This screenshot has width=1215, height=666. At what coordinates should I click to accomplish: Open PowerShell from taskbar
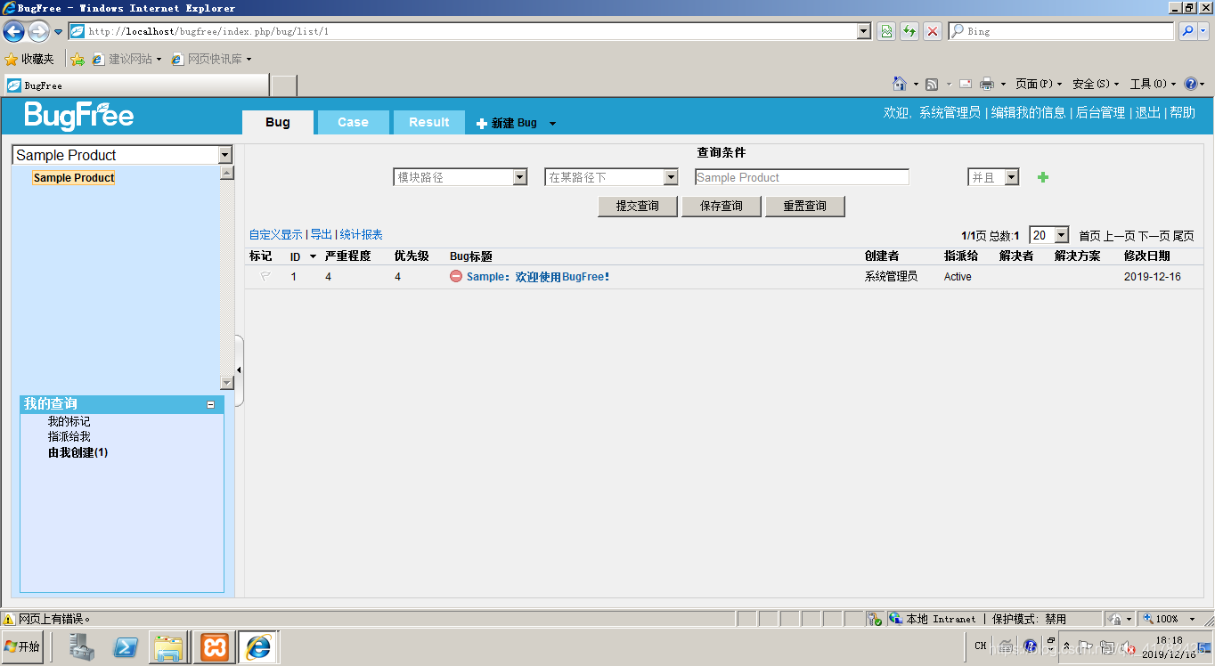pos(126,647)
